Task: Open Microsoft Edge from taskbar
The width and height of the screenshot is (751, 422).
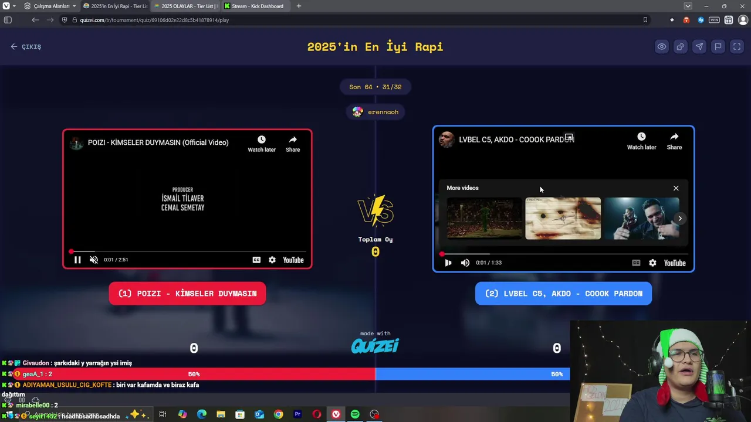Action: [201, 414]
